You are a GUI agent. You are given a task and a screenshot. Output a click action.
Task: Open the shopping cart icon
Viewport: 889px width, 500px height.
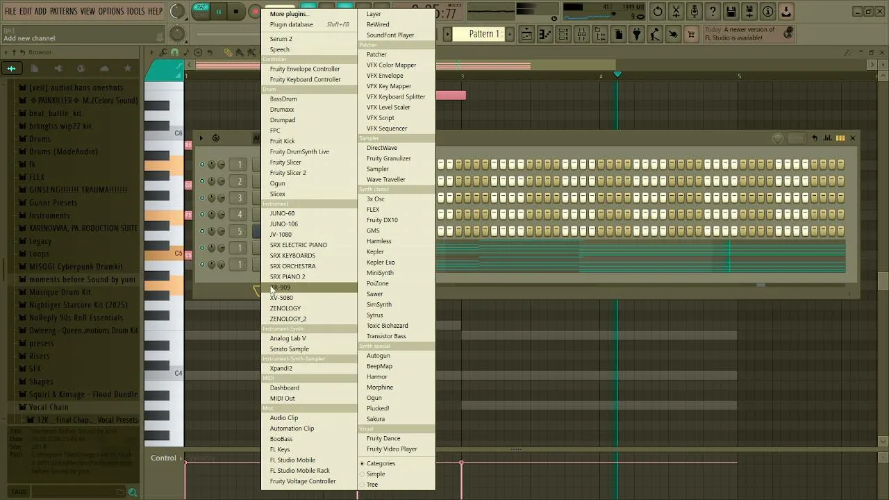(x=691, y=35)
